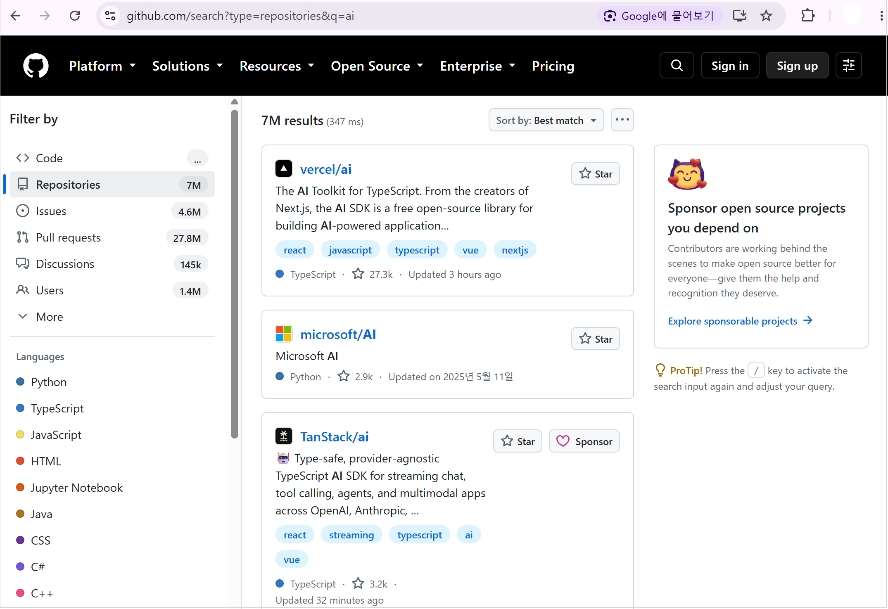Viewport: 888px width, 609px height.
Task: Open the Pricing page link
Action: tap(553, 66)
